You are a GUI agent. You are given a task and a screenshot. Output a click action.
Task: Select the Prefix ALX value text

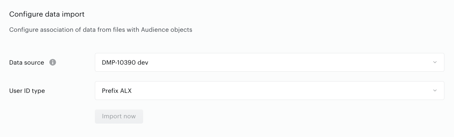click(117, 91)
